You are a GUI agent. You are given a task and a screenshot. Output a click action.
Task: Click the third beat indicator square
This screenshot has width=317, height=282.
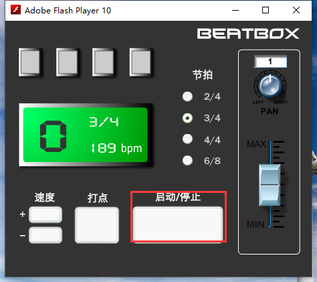104,62
